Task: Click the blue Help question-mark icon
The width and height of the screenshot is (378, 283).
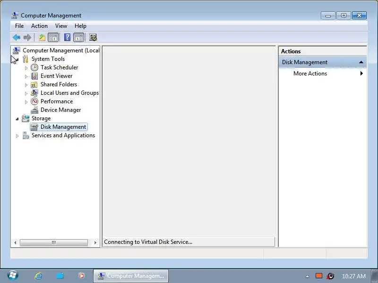Action: [67, 38]
